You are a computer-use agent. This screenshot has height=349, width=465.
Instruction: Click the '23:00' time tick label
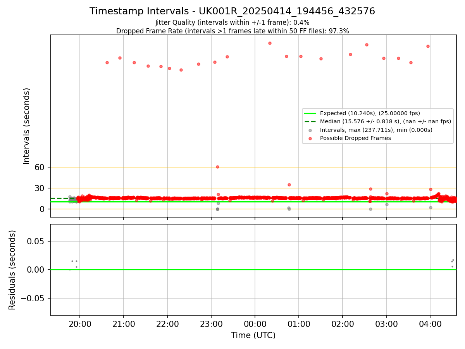[x=211, y=324]
